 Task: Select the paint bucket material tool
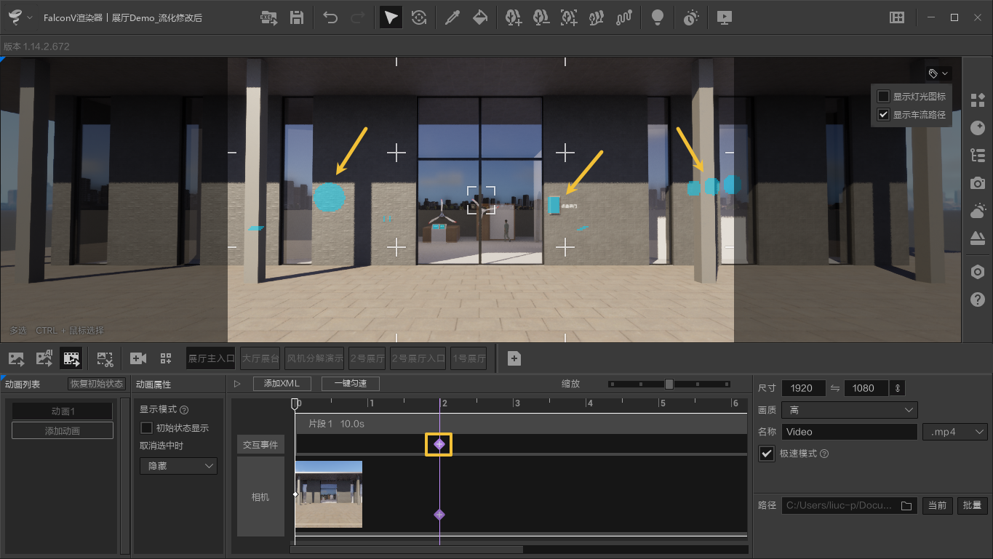pos(480,17)
